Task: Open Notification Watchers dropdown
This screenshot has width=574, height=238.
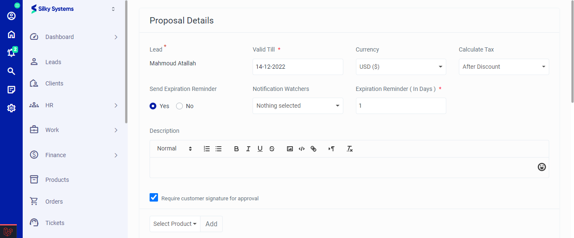Action: [x=298, y=106]
